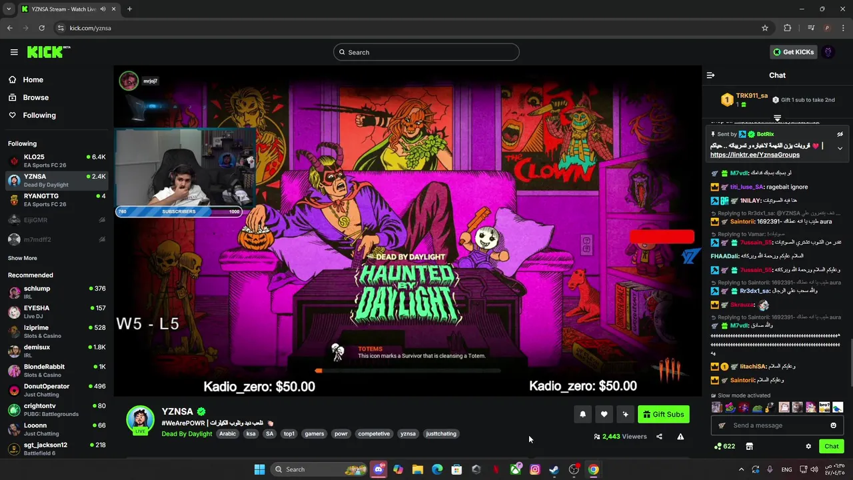Open recommended channel DonutOperator

(x=57, y=389)
